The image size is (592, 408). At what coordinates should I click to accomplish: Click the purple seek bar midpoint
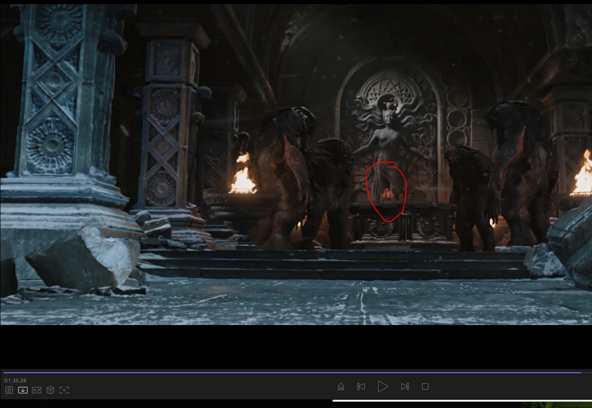point(292,373)
